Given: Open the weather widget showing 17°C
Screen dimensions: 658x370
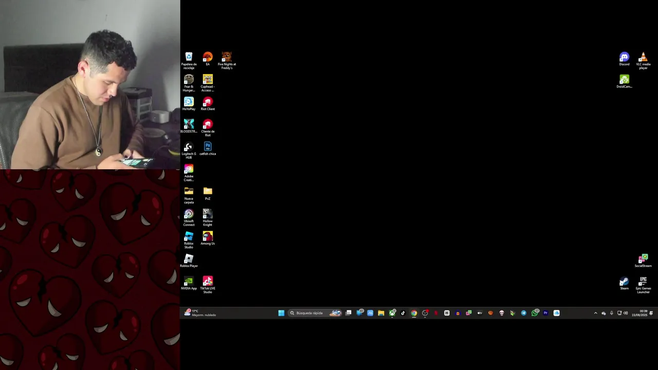Looking at the screenshot, I should 200,313.
